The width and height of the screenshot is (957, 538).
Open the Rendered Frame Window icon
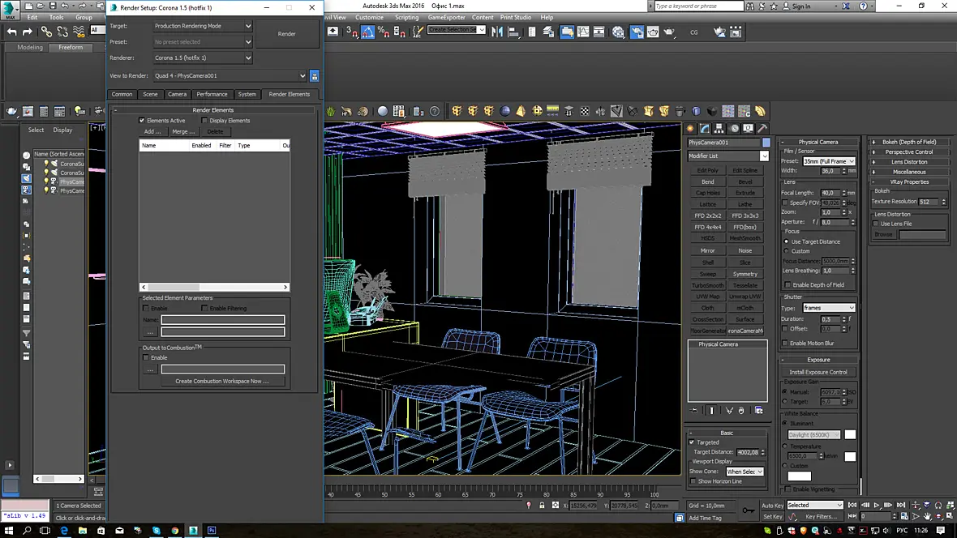point(653,32)
